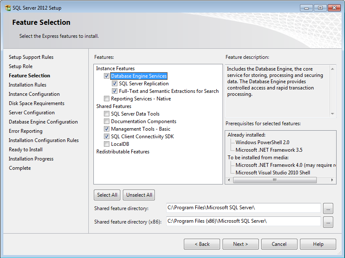
Task: Click Microsoft Visual Studio 2010 Shell item
Action: 273,173
